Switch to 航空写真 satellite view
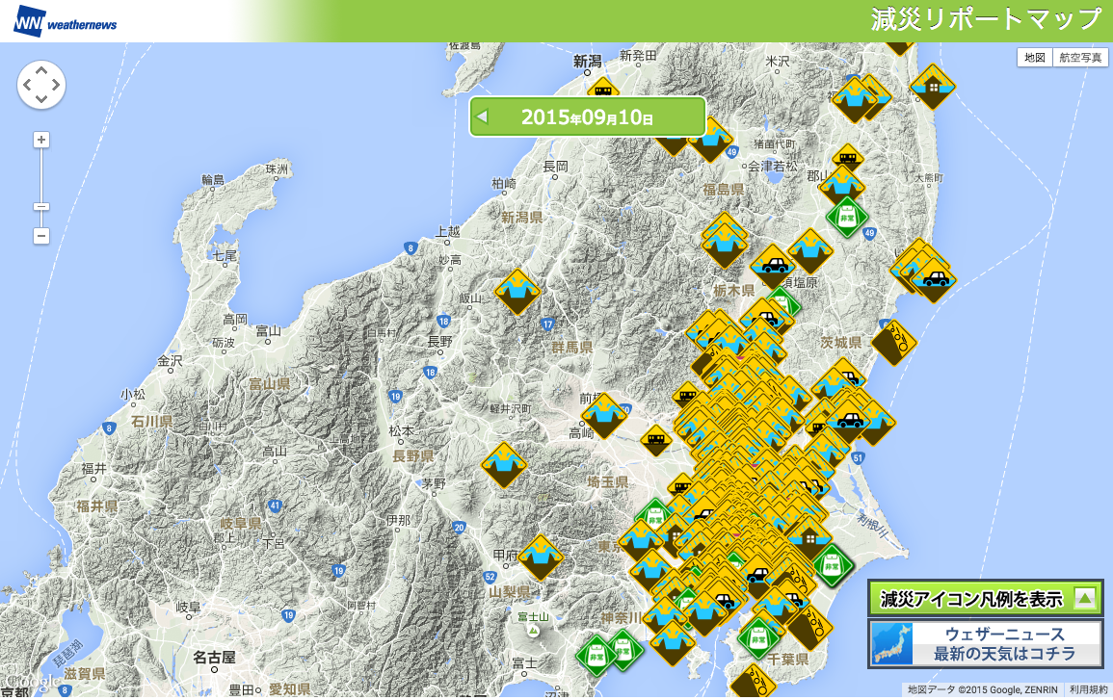This screenshot has width=1113, height=700. tap(1079, 58)
